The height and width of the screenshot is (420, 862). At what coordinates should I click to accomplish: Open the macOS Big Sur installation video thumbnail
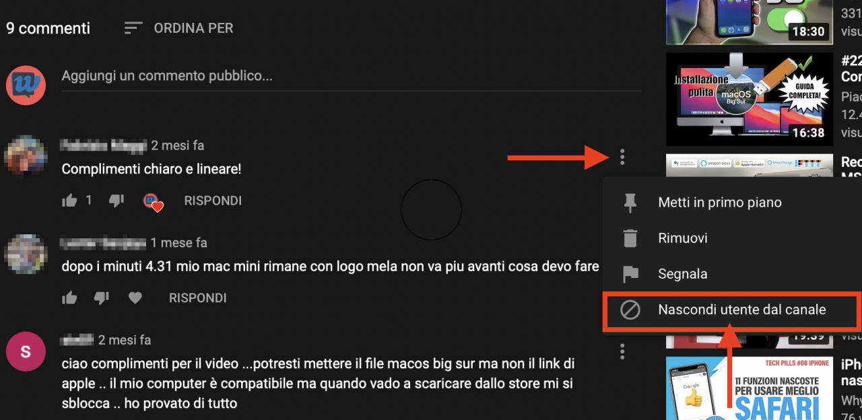(748, 100)
